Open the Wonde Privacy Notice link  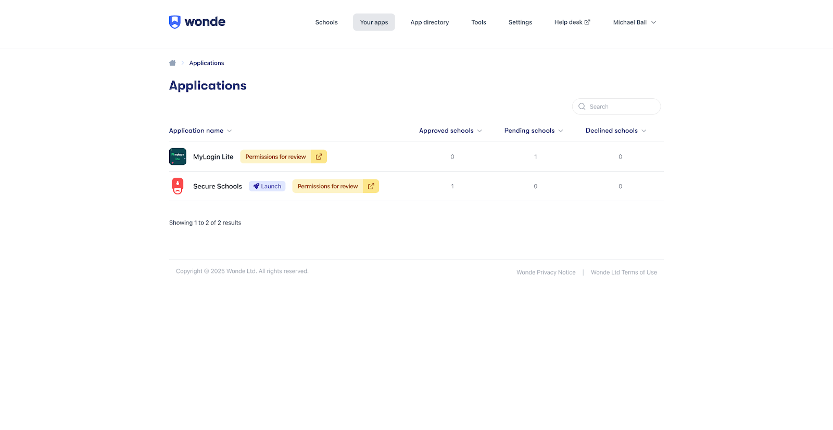click(x=546, y=272)
